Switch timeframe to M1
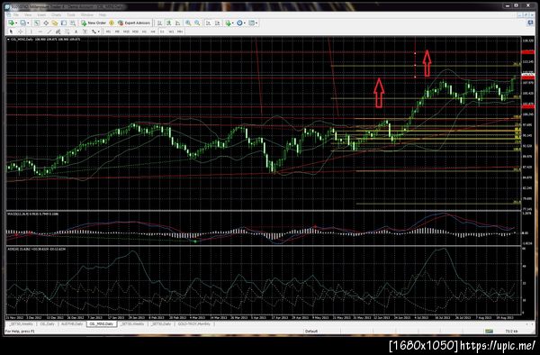Image resolution: width=540 pixels, height=355 pixels. [108, 32]
